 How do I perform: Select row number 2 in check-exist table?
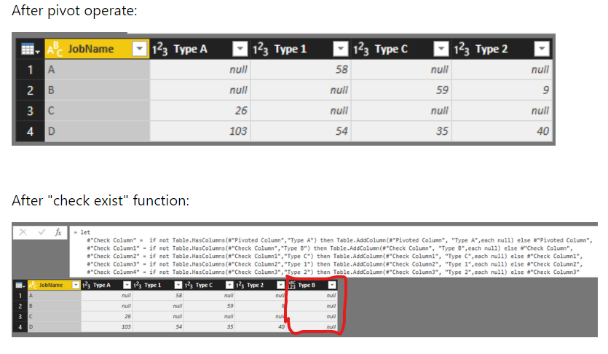(20, 306)
